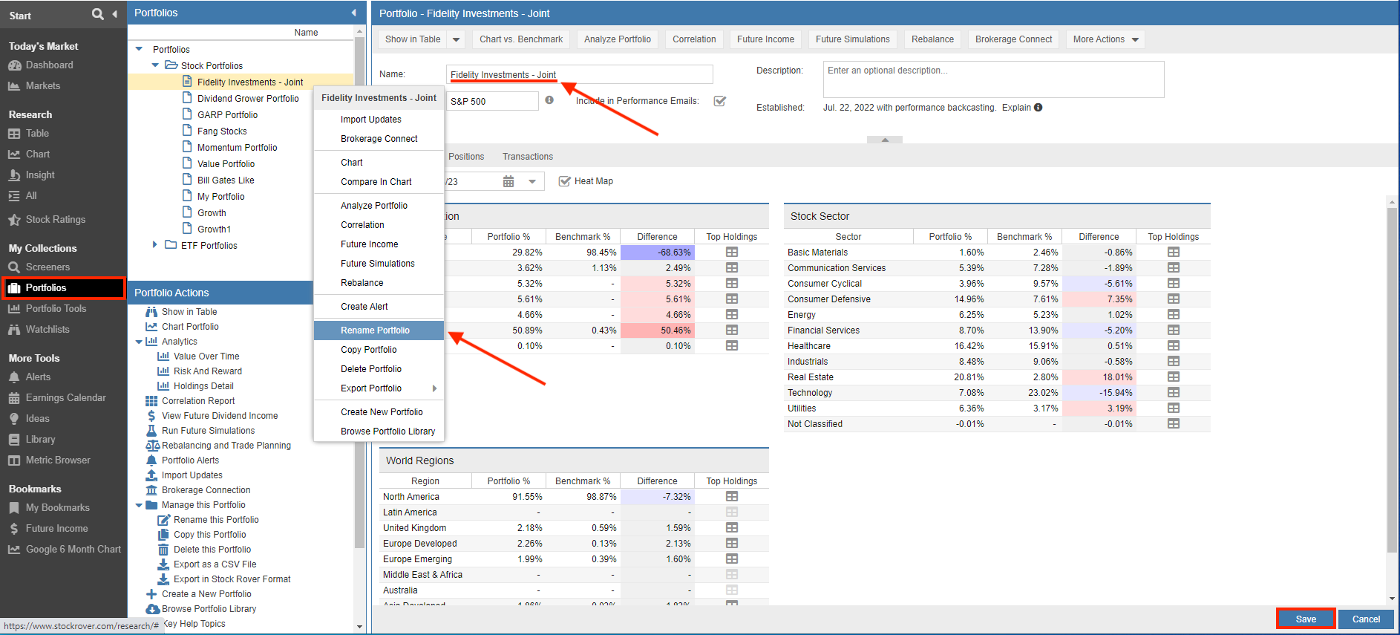The width and height of the screenshot is (1400, 635).
Task: Collapse the Portfolios root tree node
Action: coord(139,49)
